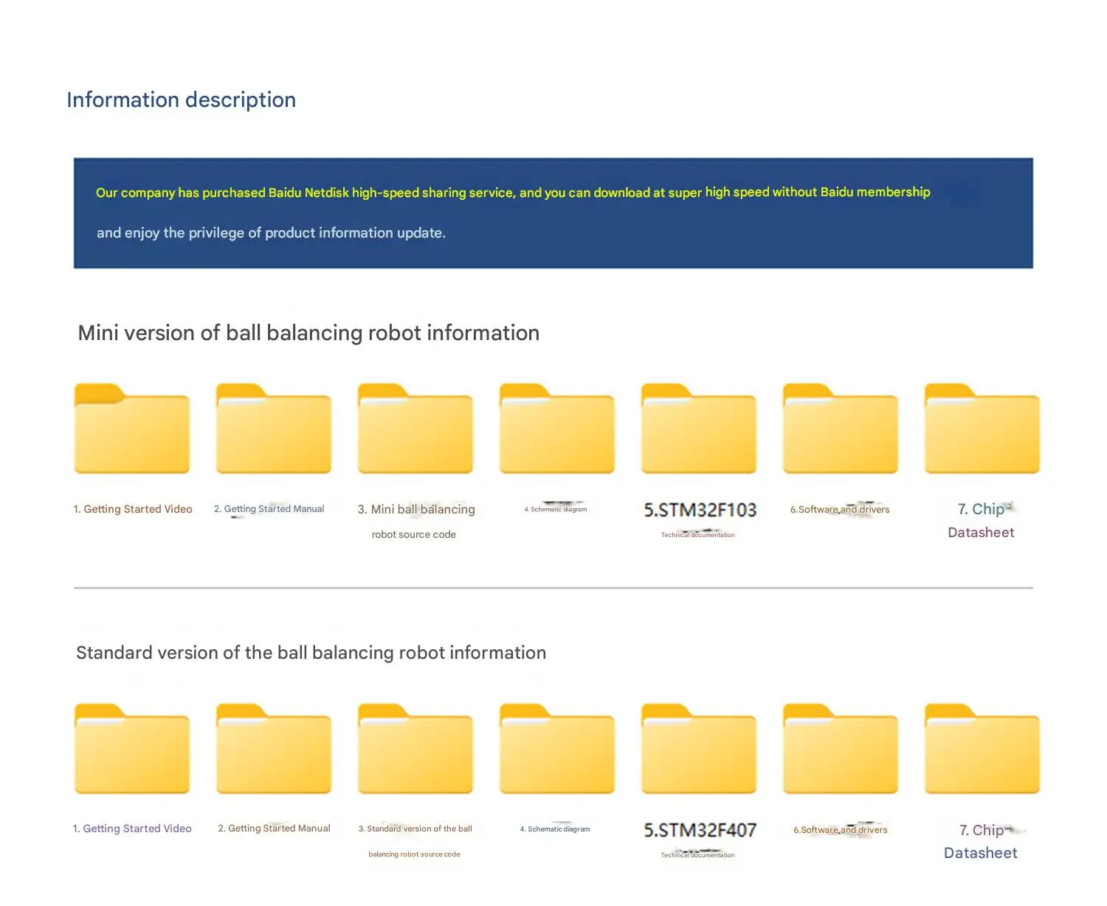Open the Mini Getting Started Video folder icon
Screen dimensions: 1107x906
(x=132, y=429)
